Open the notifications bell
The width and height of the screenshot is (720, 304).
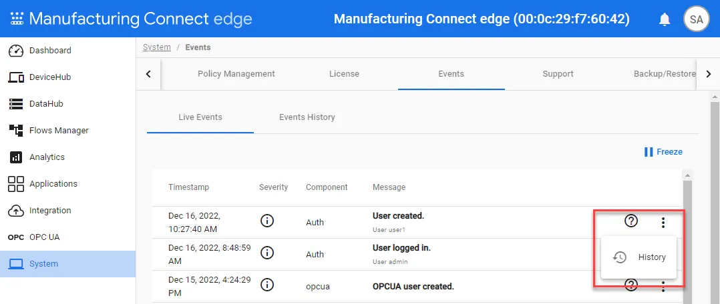[x=665, y=19]
